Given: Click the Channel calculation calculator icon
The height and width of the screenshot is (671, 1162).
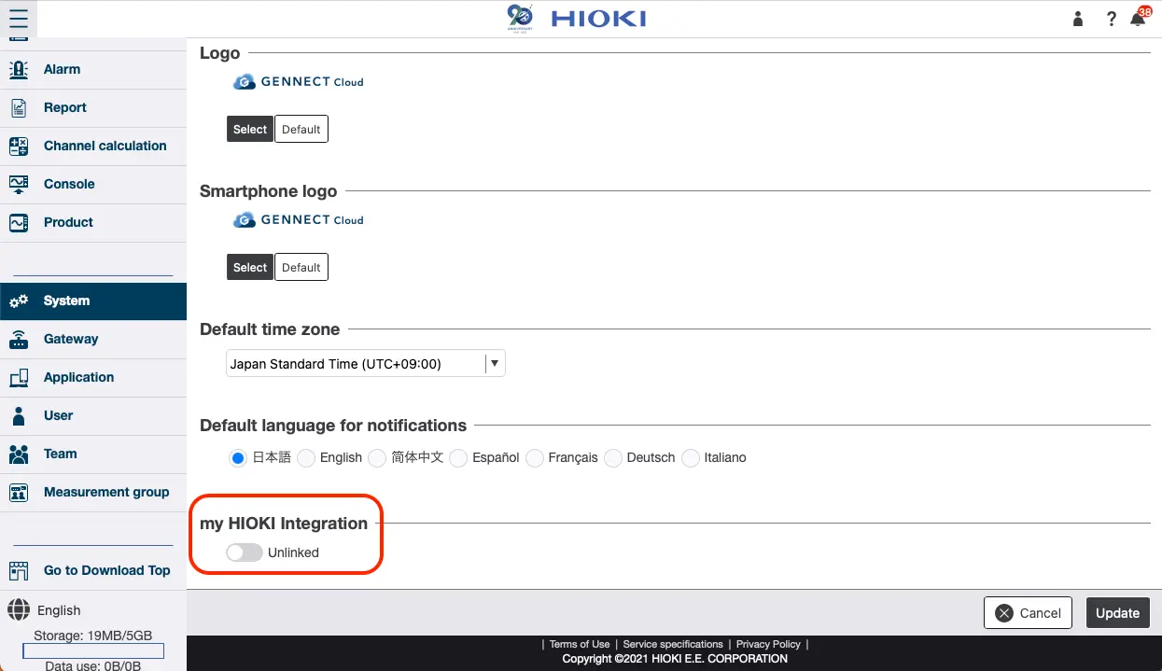Looking at the screenshot, I should click(x=19, y=146).
